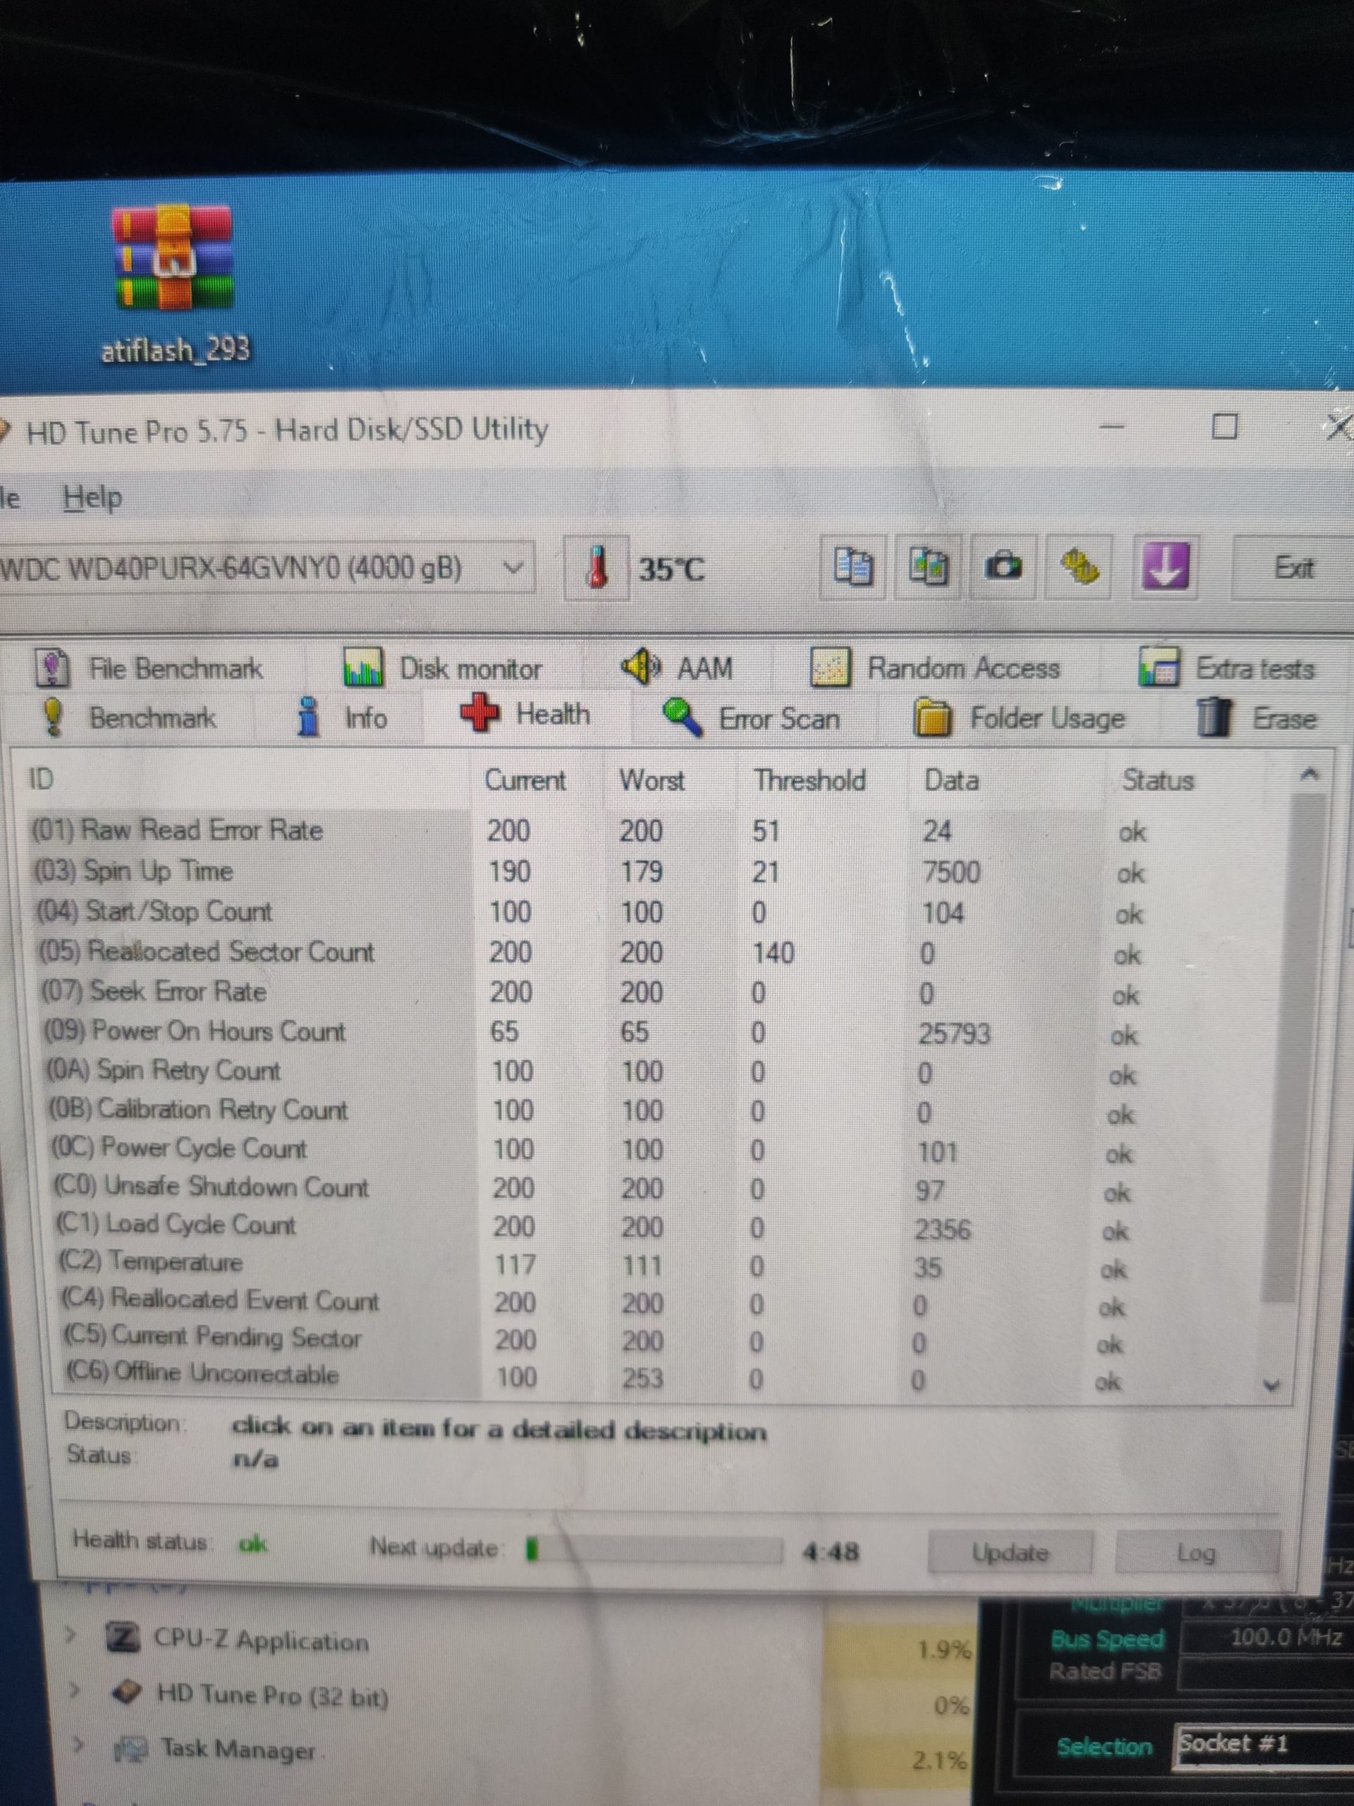The height and width of the screenshot is (1806, 1354).
Task: Click the camera save screenshot icon
Action: pyautogui.click(x=1004, y=566)
